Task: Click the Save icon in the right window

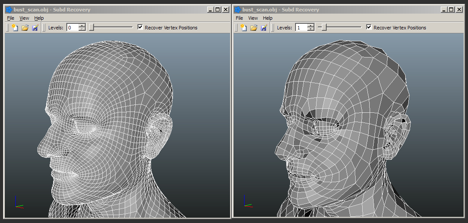Action: pyautogui.click(x=264, y=28)
